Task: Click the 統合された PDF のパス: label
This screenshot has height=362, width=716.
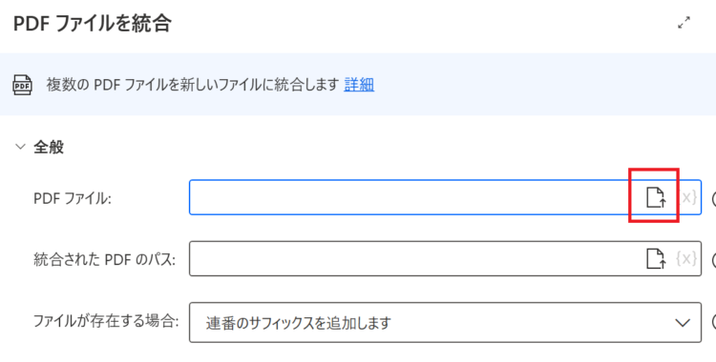Action: click(x=105, y=259)
